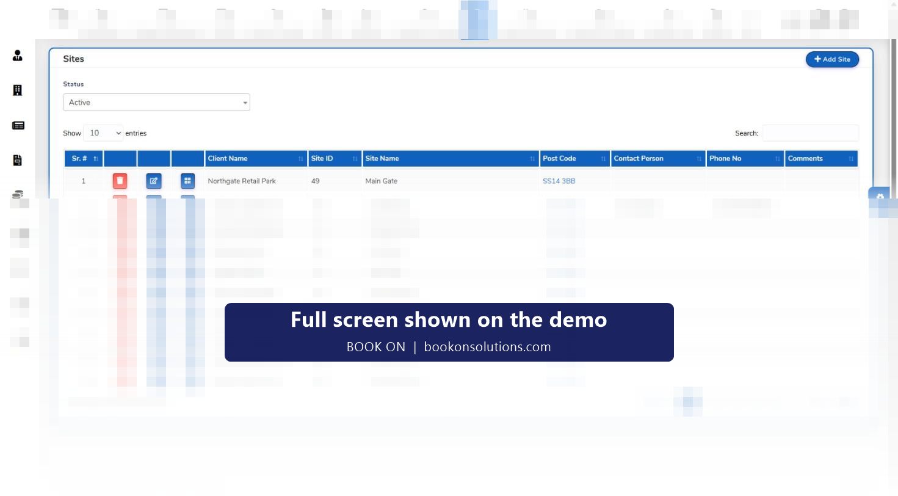Sort table by Site ID column
Viewport: 898px width, 496px height.
[x=335, y=159]
